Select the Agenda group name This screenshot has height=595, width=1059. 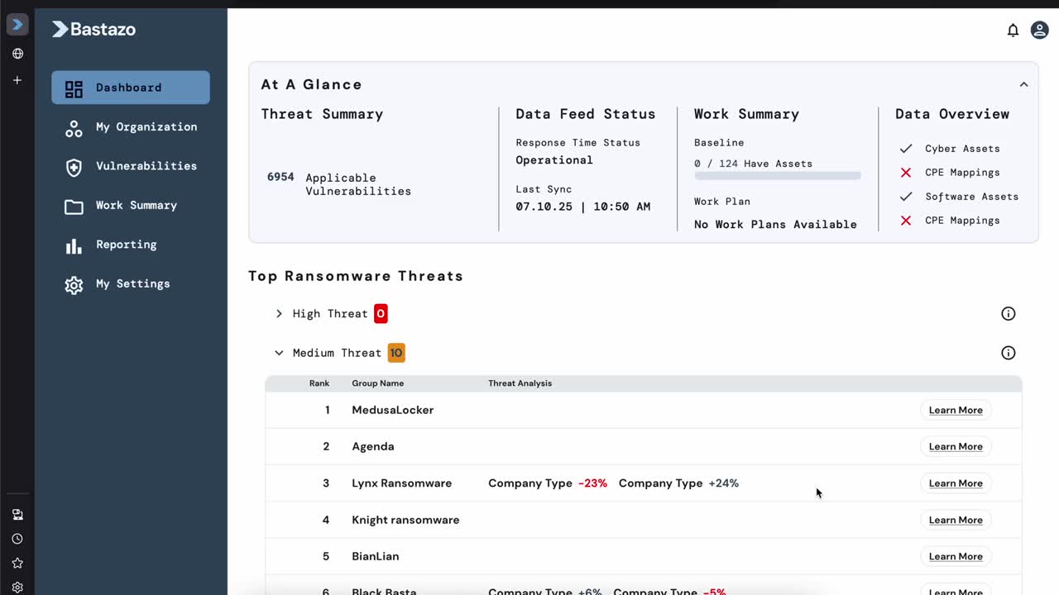pos(373,446)
